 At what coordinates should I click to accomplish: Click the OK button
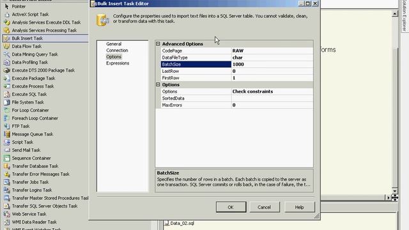(x=231, y=207)
